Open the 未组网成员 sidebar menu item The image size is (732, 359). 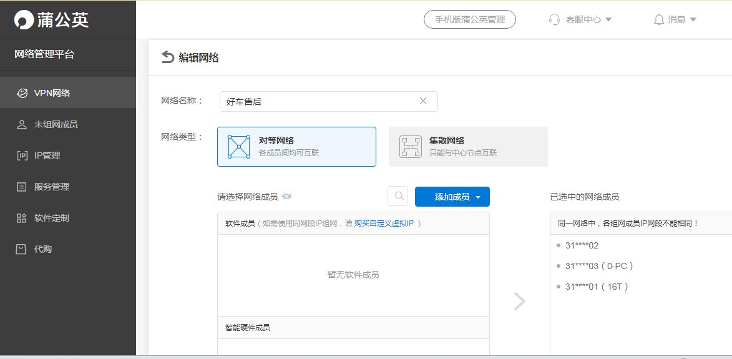coord(67,124)
